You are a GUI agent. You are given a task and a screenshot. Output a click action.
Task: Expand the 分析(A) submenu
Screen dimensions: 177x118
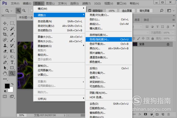click(x=60, y=99)
